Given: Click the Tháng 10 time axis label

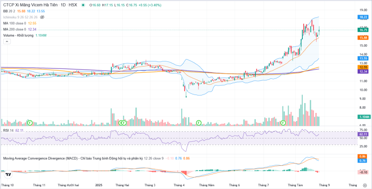Looking at the screenshot, I should pyautogui.click(x=8, y=185).
